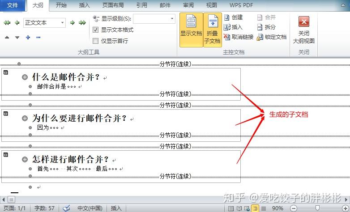Viewport: 350px width, 212px height.
Task: Click proofing check icon in status bar
Action: tap(66, 208)
